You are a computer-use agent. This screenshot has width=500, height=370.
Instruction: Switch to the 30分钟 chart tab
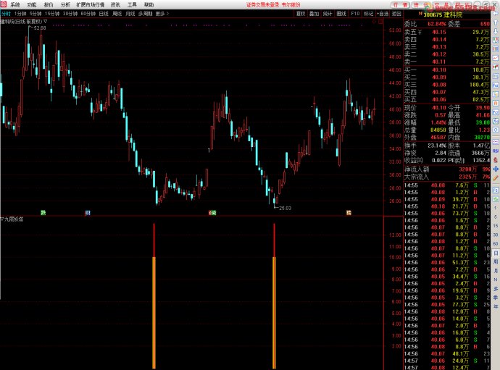[x=70, y=14]
